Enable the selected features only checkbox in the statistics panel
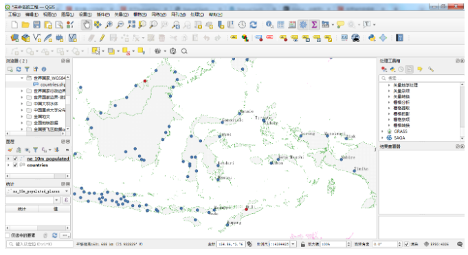This screenshot has width=468, height=255. (8, 235)
